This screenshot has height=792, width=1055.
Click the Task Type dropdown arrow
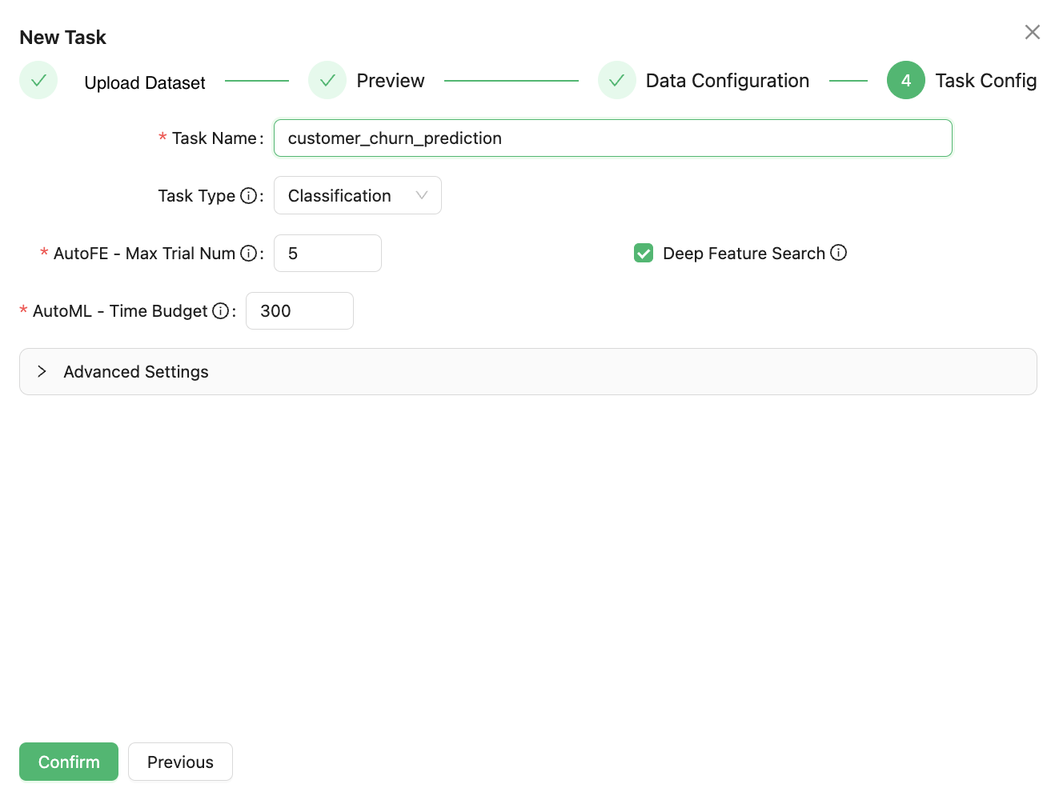[x=422, y=196]
